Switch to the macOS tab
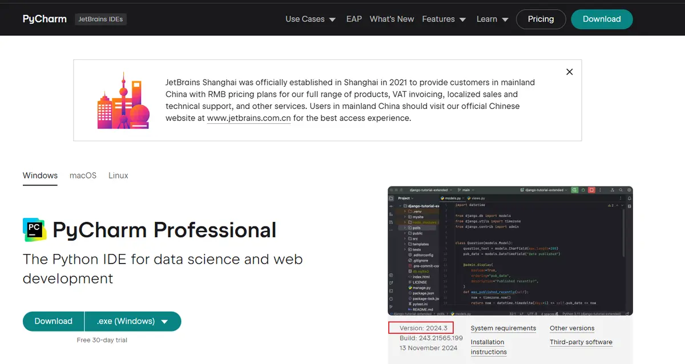 pyautogui.click(x=83, y=175)
